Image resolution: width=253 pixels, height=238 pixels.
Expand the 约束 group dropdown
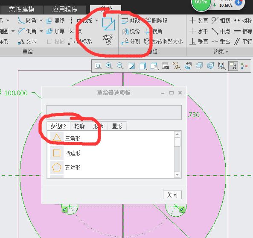tap(227, 52)
